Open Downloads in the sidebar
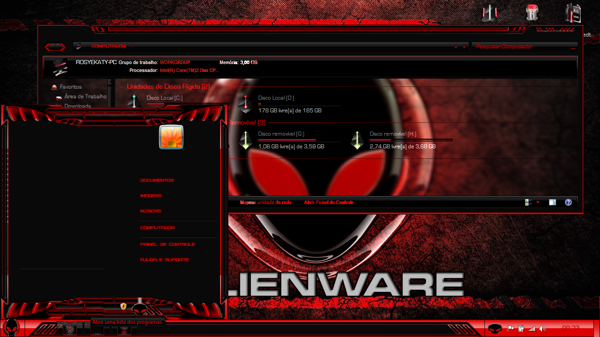 pos(78,106)
